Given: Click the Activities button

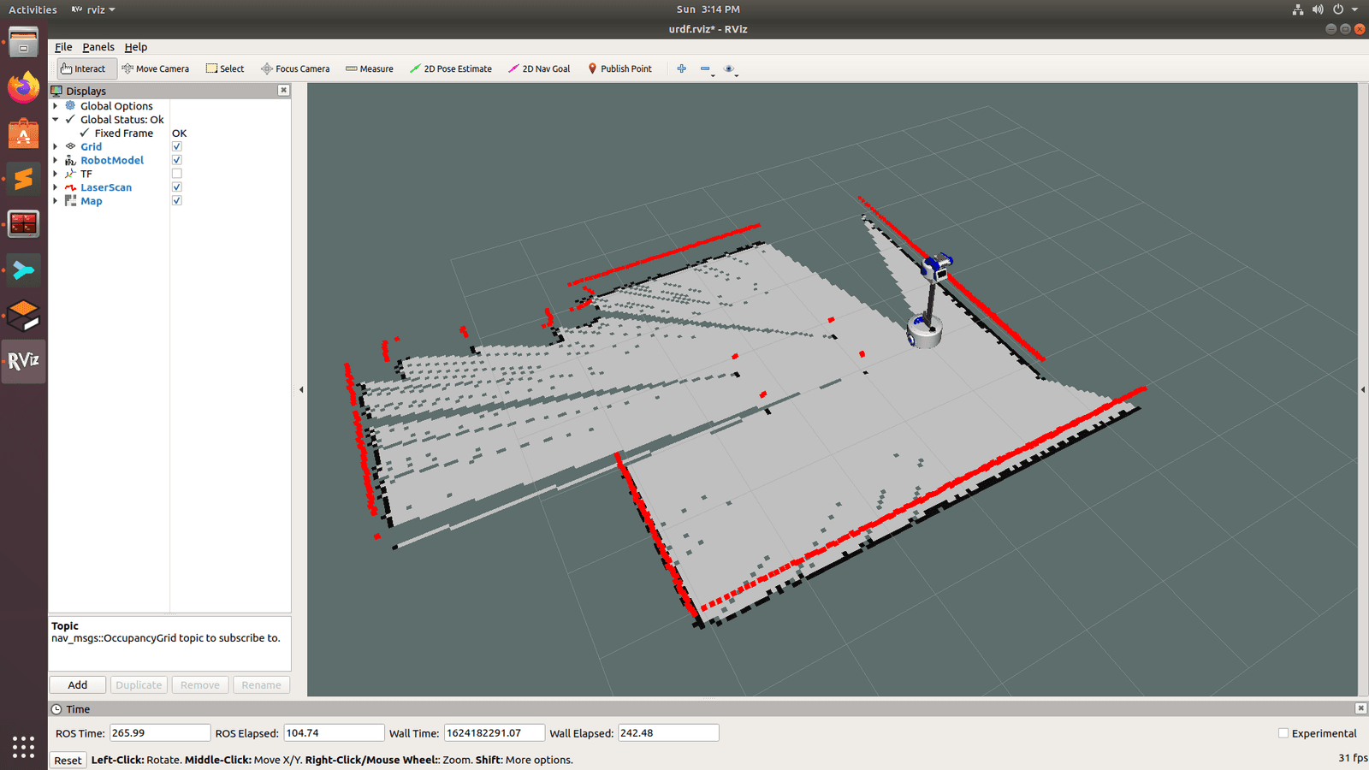Looking at the screenshot, I should tap(33, 9).
